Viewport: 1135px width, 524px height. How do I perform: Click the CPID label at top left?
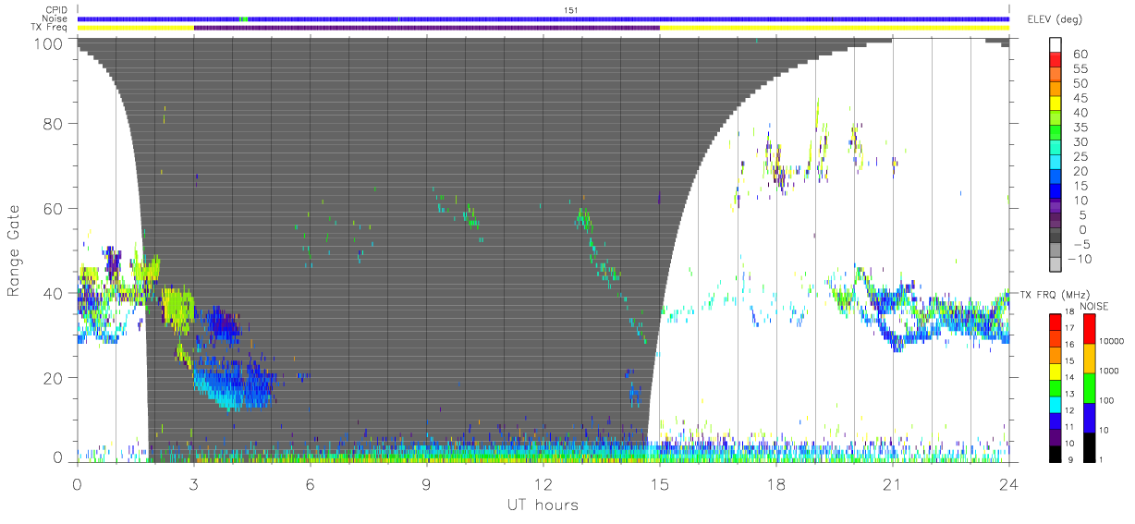(x=58, y=10)
